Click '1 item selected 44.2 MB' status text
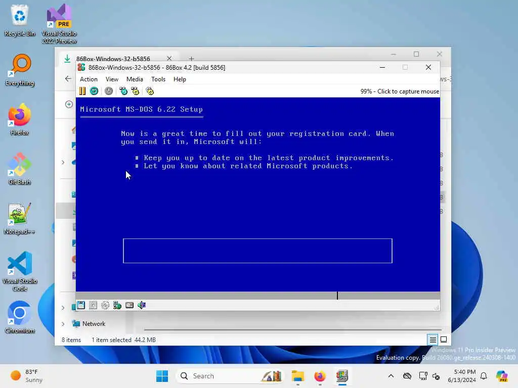The height and width of the screenshot is (388, 518). tap(123, 340)
